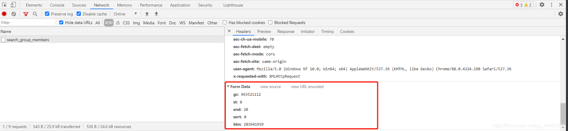Stop recording network log with red button
568x131 pixels.
(4, 14)
